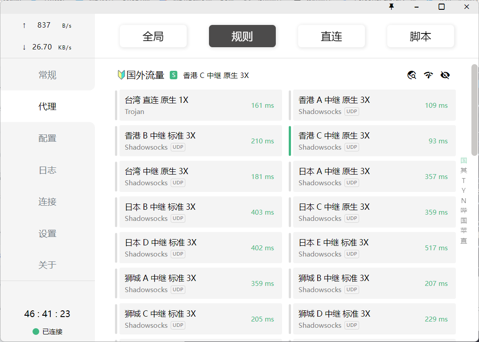Screen dimensions: 479x342
Task: Jump to group 哔 in the side index
Action: [x=463, y=210]
